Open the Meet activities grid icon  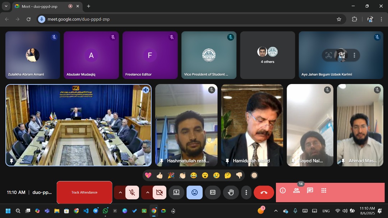pyautogui.click(x=324, y=191)
